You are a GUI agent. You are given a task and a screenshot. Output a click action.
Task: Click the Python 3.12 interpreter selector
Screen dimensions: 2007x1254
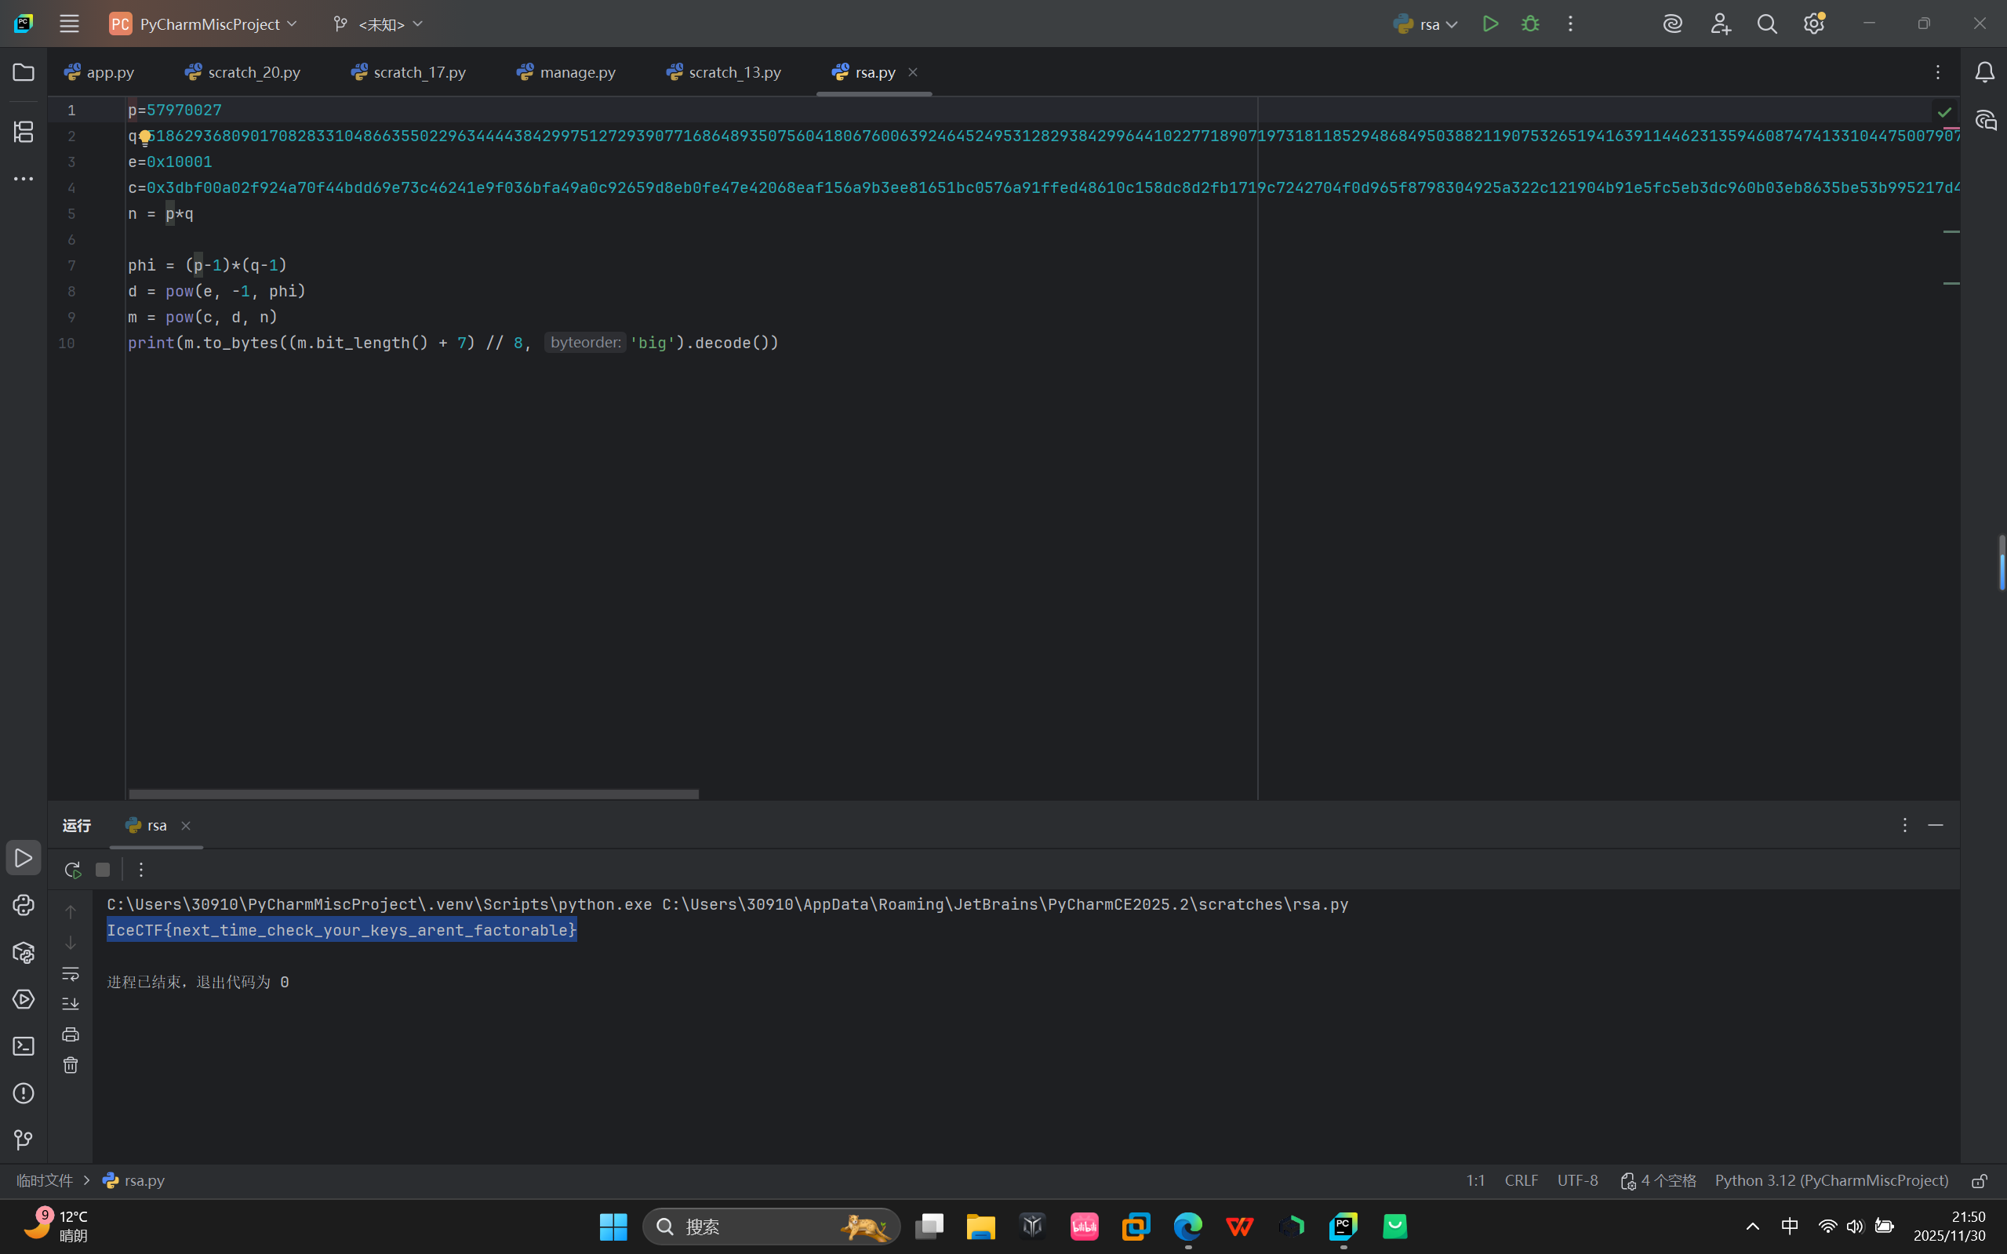point(1831,1180)
